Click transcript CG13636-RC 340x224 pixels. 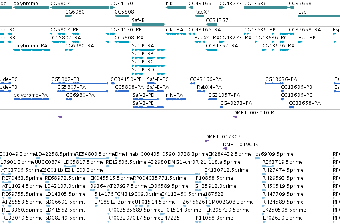point(271,37)
